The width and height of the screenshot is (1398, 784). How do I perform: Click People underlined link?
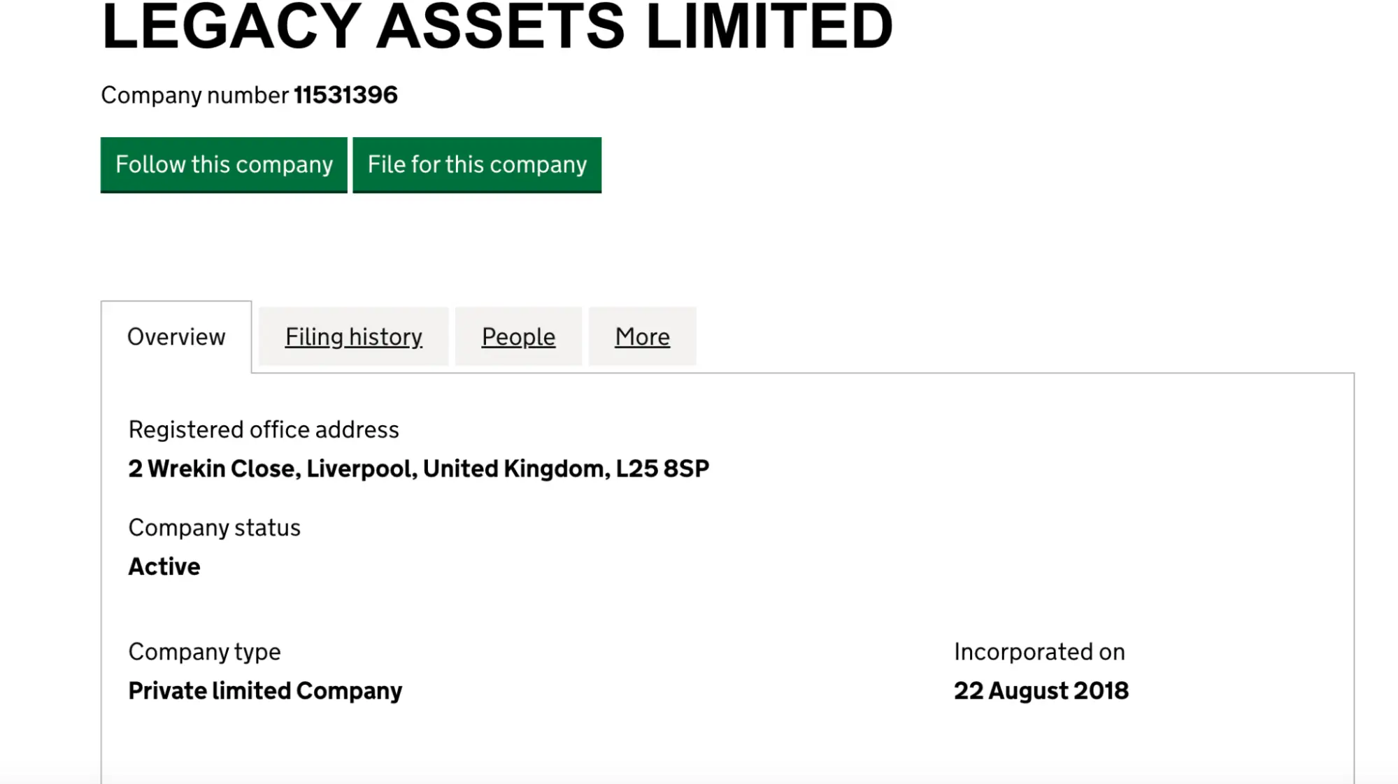[x=518, y=336]
